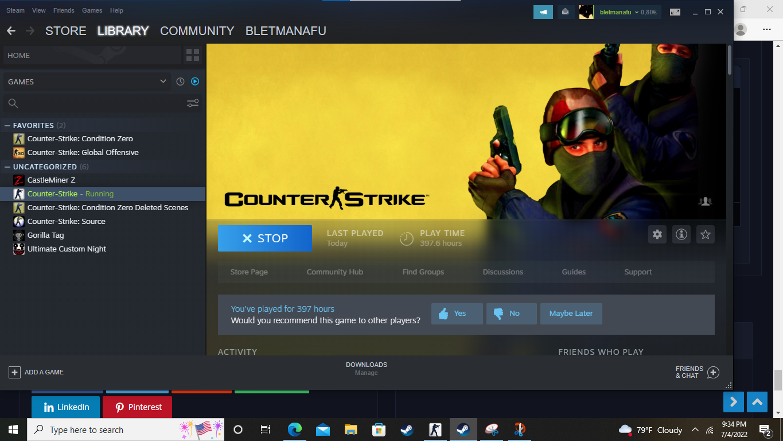
Task: Collapse the Uncategorized category
Action: 7,167
